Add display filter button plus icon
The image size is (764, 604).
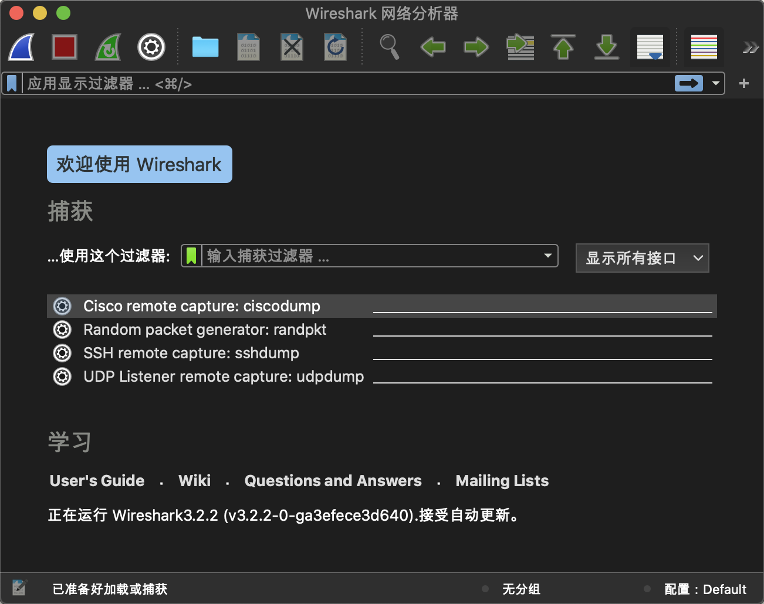(744, 83)
